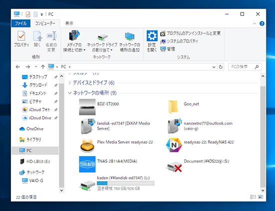Image resolution: width=275 pixels, height=211 pixels.
Task: Open Quick Access Toolbar customize dropdown
Action: click(x=42, y=14)
